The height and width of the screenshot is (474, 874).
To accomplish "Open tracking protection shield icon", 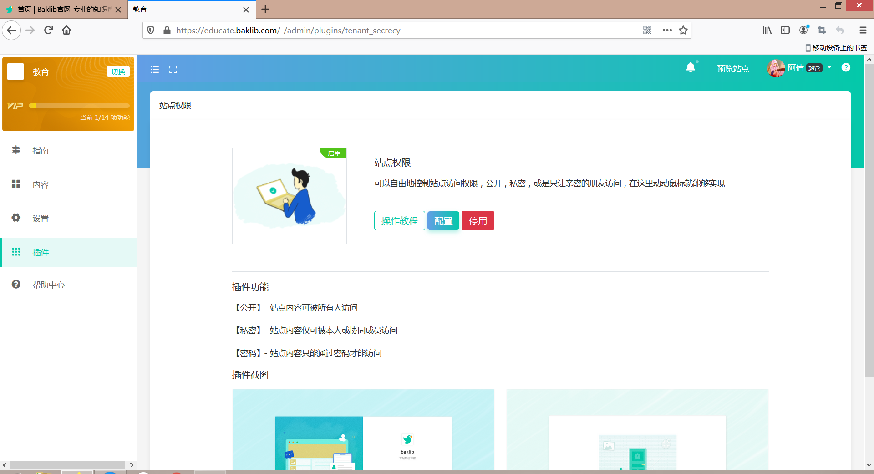I will tap(151, 31).
